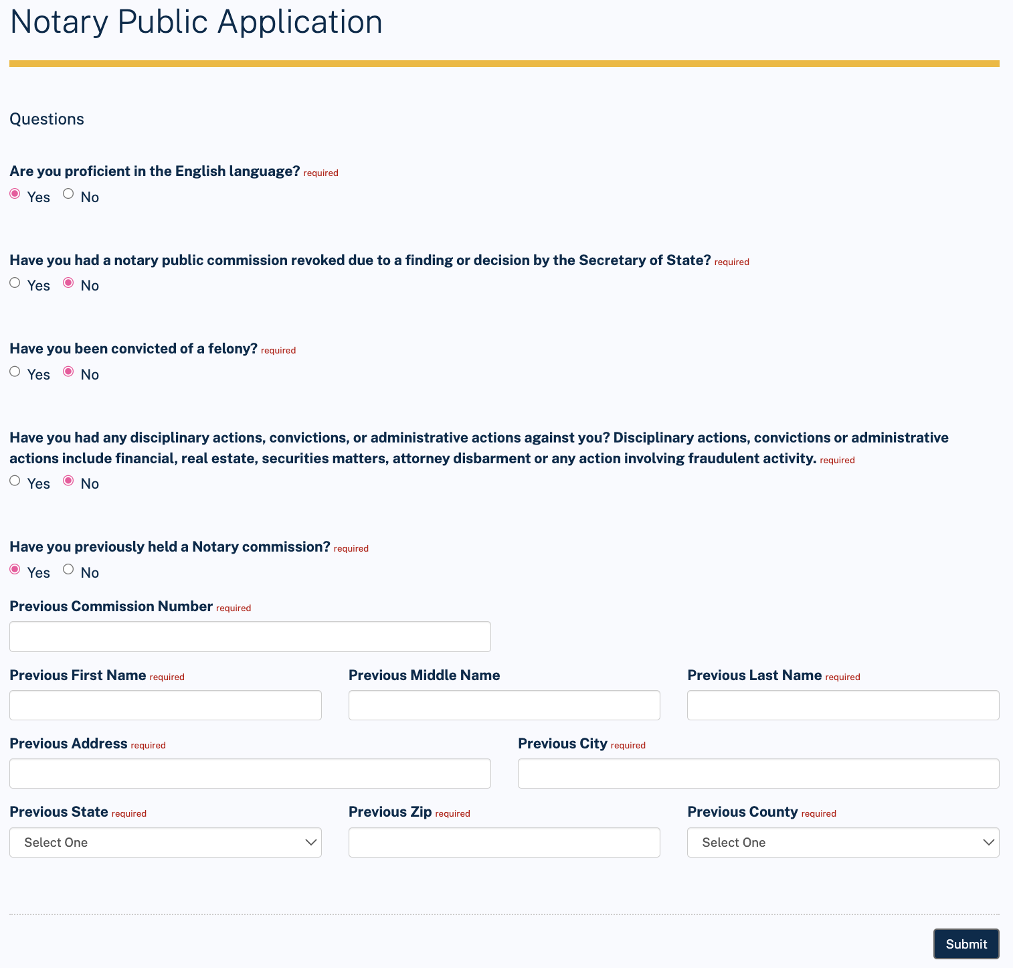Viewport: 1013px width, 968px height.
Task: Click the Previous City field
Action: point(758,773)
